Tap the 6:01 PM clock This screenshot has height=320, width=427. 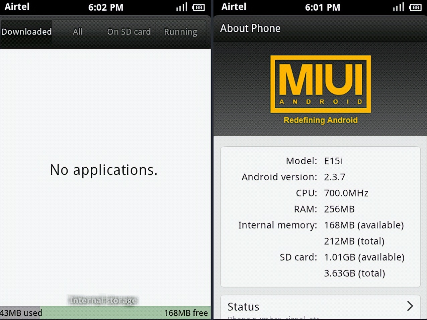(323, 7)
